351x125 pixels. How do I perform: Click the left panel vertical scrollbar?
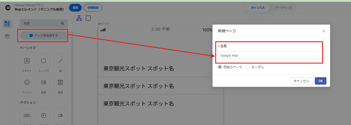(x=72, y=78)
